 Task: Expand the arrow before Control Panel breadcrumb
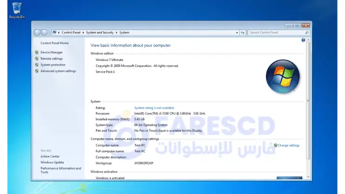tap(59, 32)
